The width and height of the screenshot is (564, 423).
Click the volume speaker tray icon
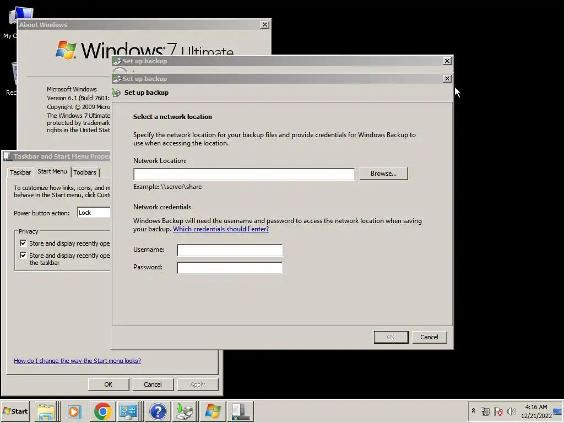click(x=511, y=411)
